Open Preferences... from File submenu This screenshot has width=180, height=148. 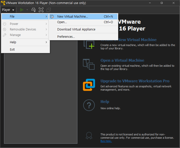click(83, 37)
